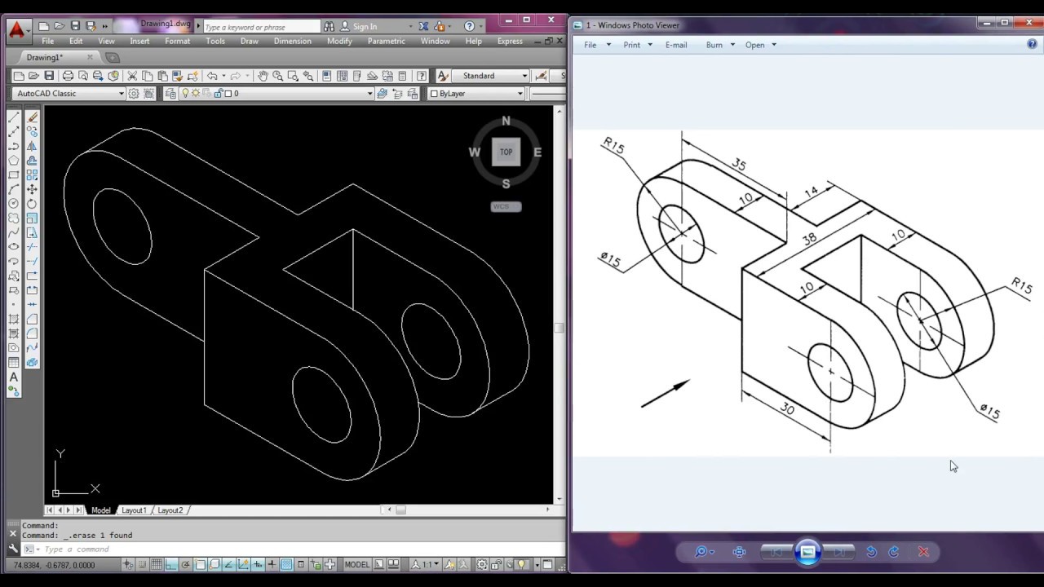Rotate clockwise in Photo Viewer
Viewport: 1044px width, 587px height.
(x=893, y=552)
